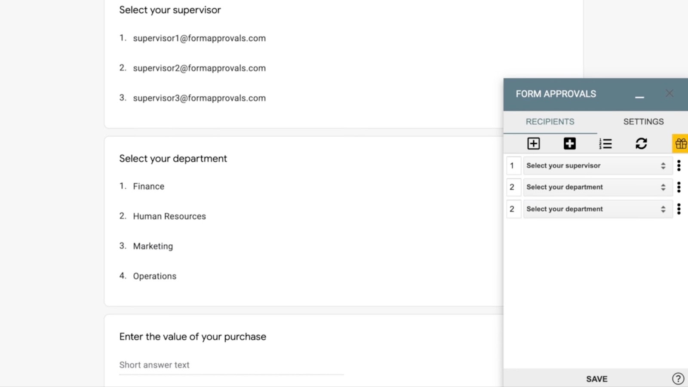The width and height of the screenshot is (688, 387).
Task: Click the order number box for the supervisor row
Action: click(513, 166)
